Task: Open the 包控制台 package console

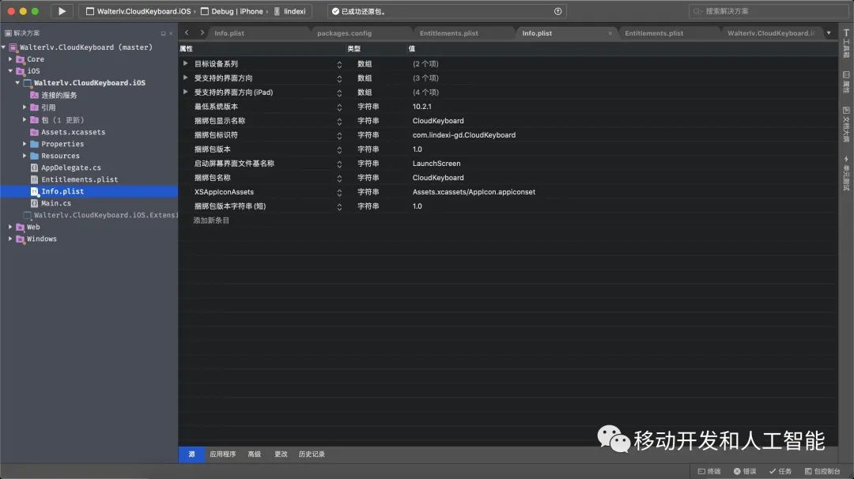Action: tap(822, 471)
